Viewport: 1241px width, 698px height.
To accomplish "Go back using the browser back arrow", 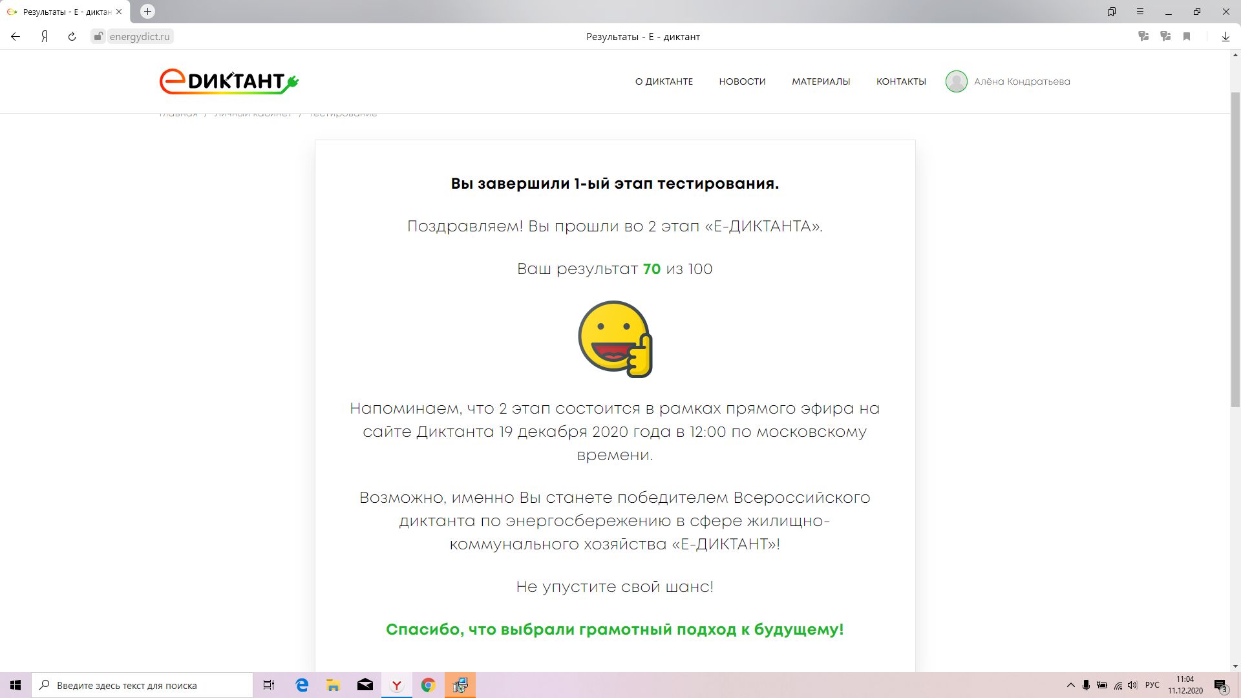I will 16,37.
